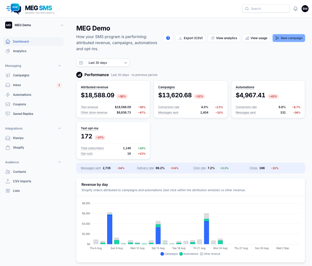This screenshot has height=266, width=312.
Task: Toggle Campaigns series in chart legend
Action: point(169,254)
